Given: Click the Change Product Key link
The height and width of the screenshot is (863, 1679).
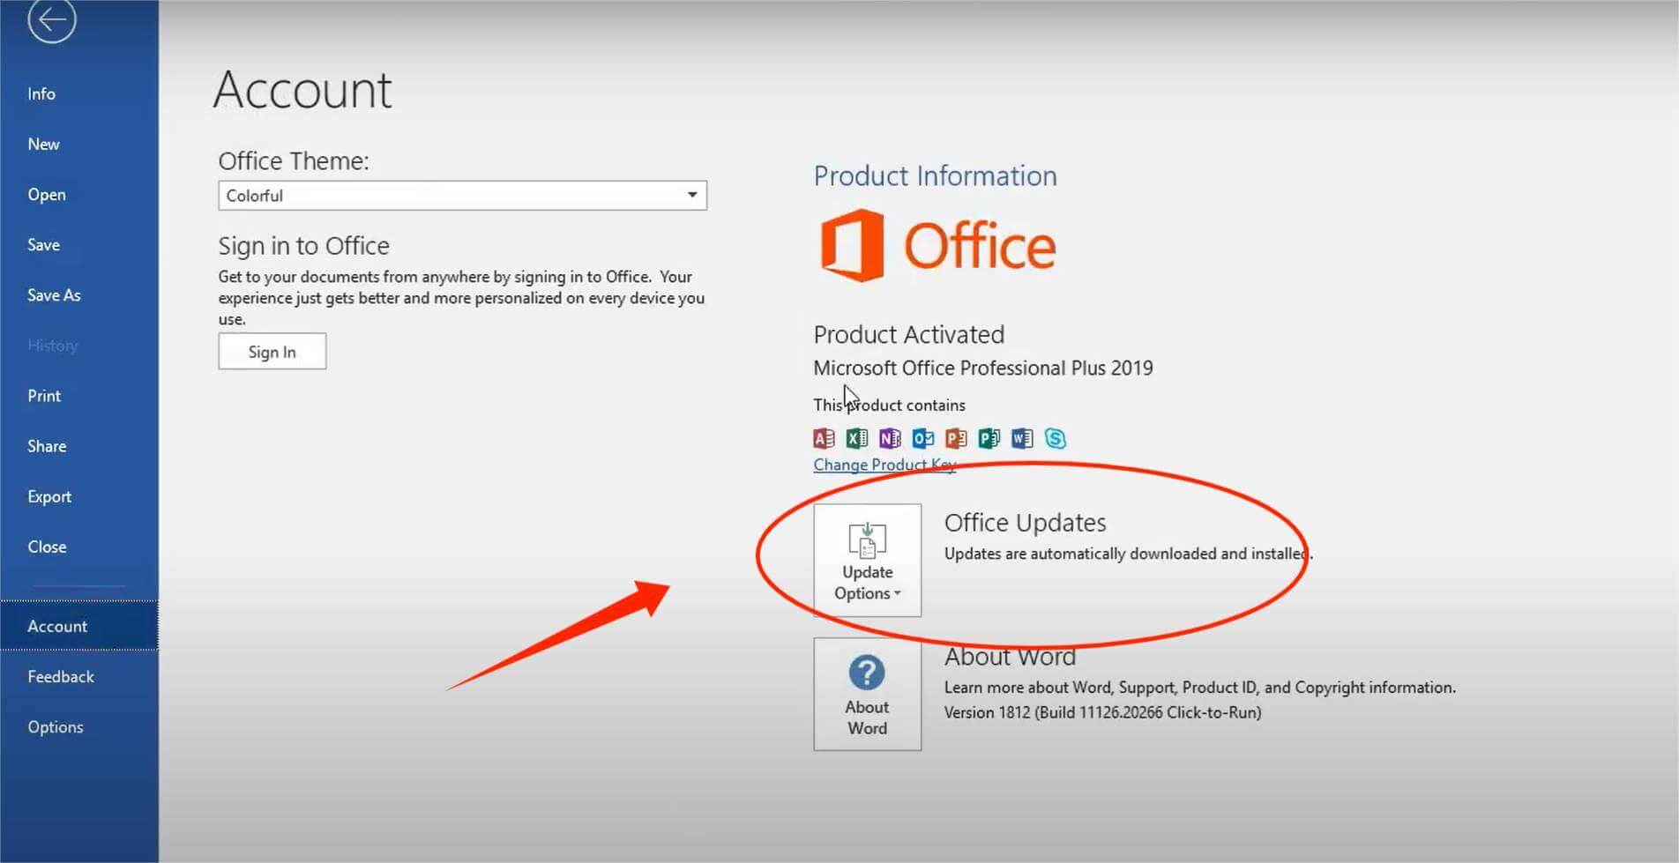Looking at the screenshot, I should pyautogui.click(x=884, y=465).
